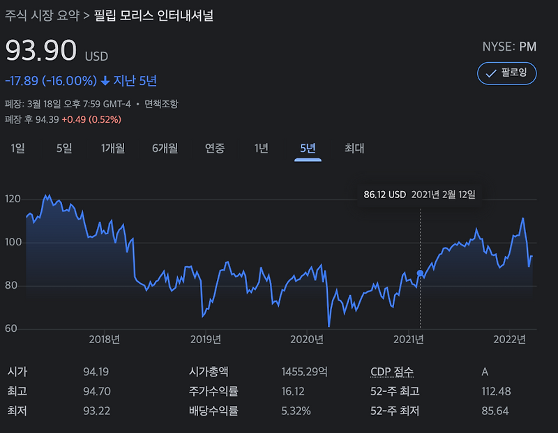Toggle the 팔로잉 follow button
The image size is (558, 433).
coord(507,73)
